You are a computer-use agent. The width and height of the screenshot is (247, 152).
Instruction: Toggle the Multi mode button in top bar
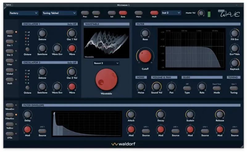154,13
